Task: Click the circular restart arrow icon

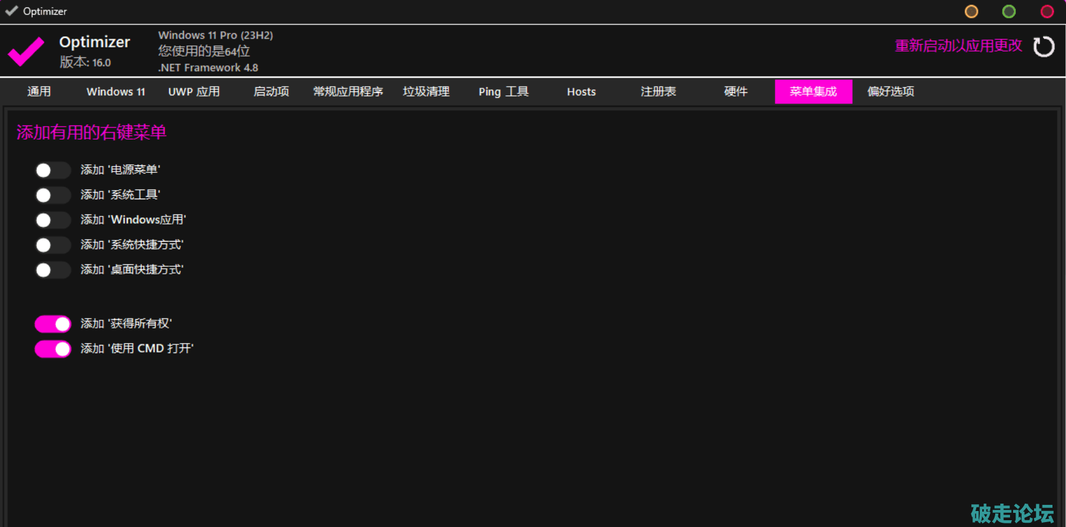Action: 1043,47
